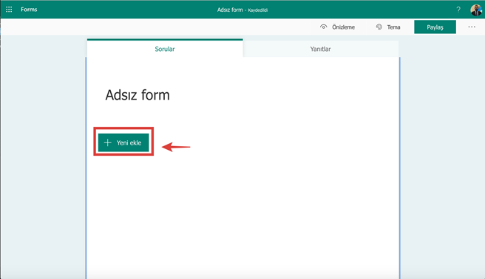The height and width of the screenshot is (279, 485).
Task: Click the Paylaş share button
Action: click(x=435, y=27)
